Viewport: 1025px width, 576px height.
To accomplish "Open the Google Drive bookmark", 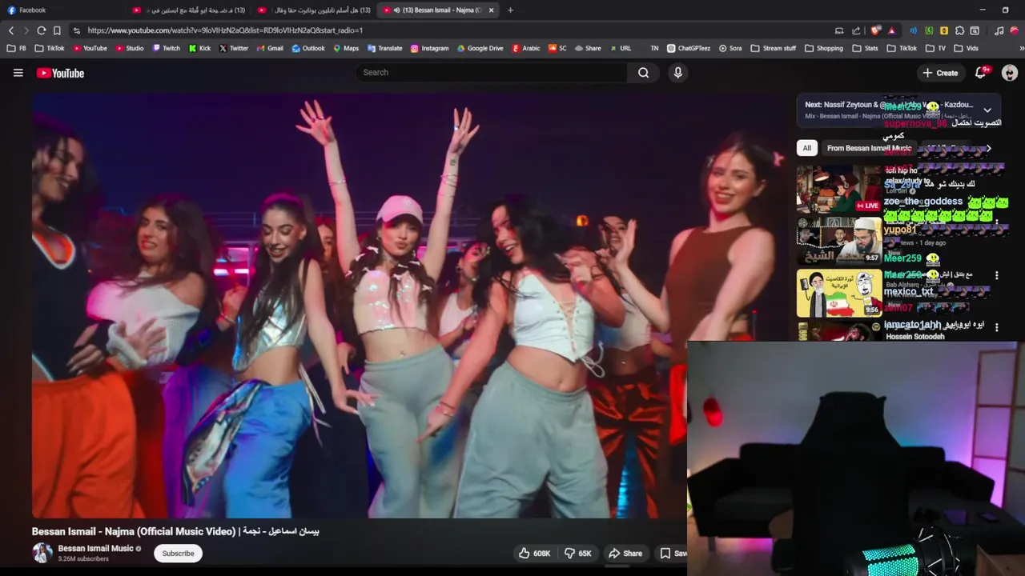I will pos(480,48).
